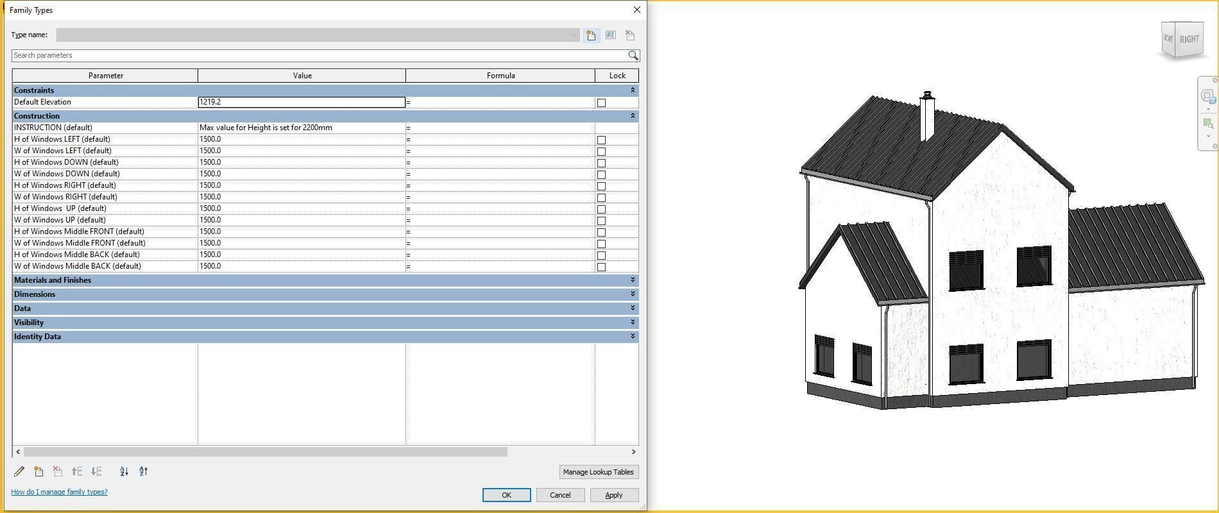The height and width of the screenshot is (513, 1219).
Task: Toggle lock for H of Windows UP
Action: (601, 209)
